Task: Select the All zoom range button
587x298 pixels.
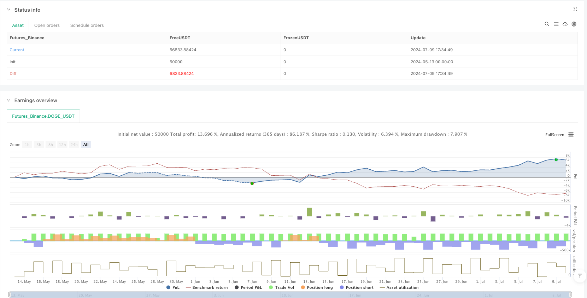Action: click(86, 145)
